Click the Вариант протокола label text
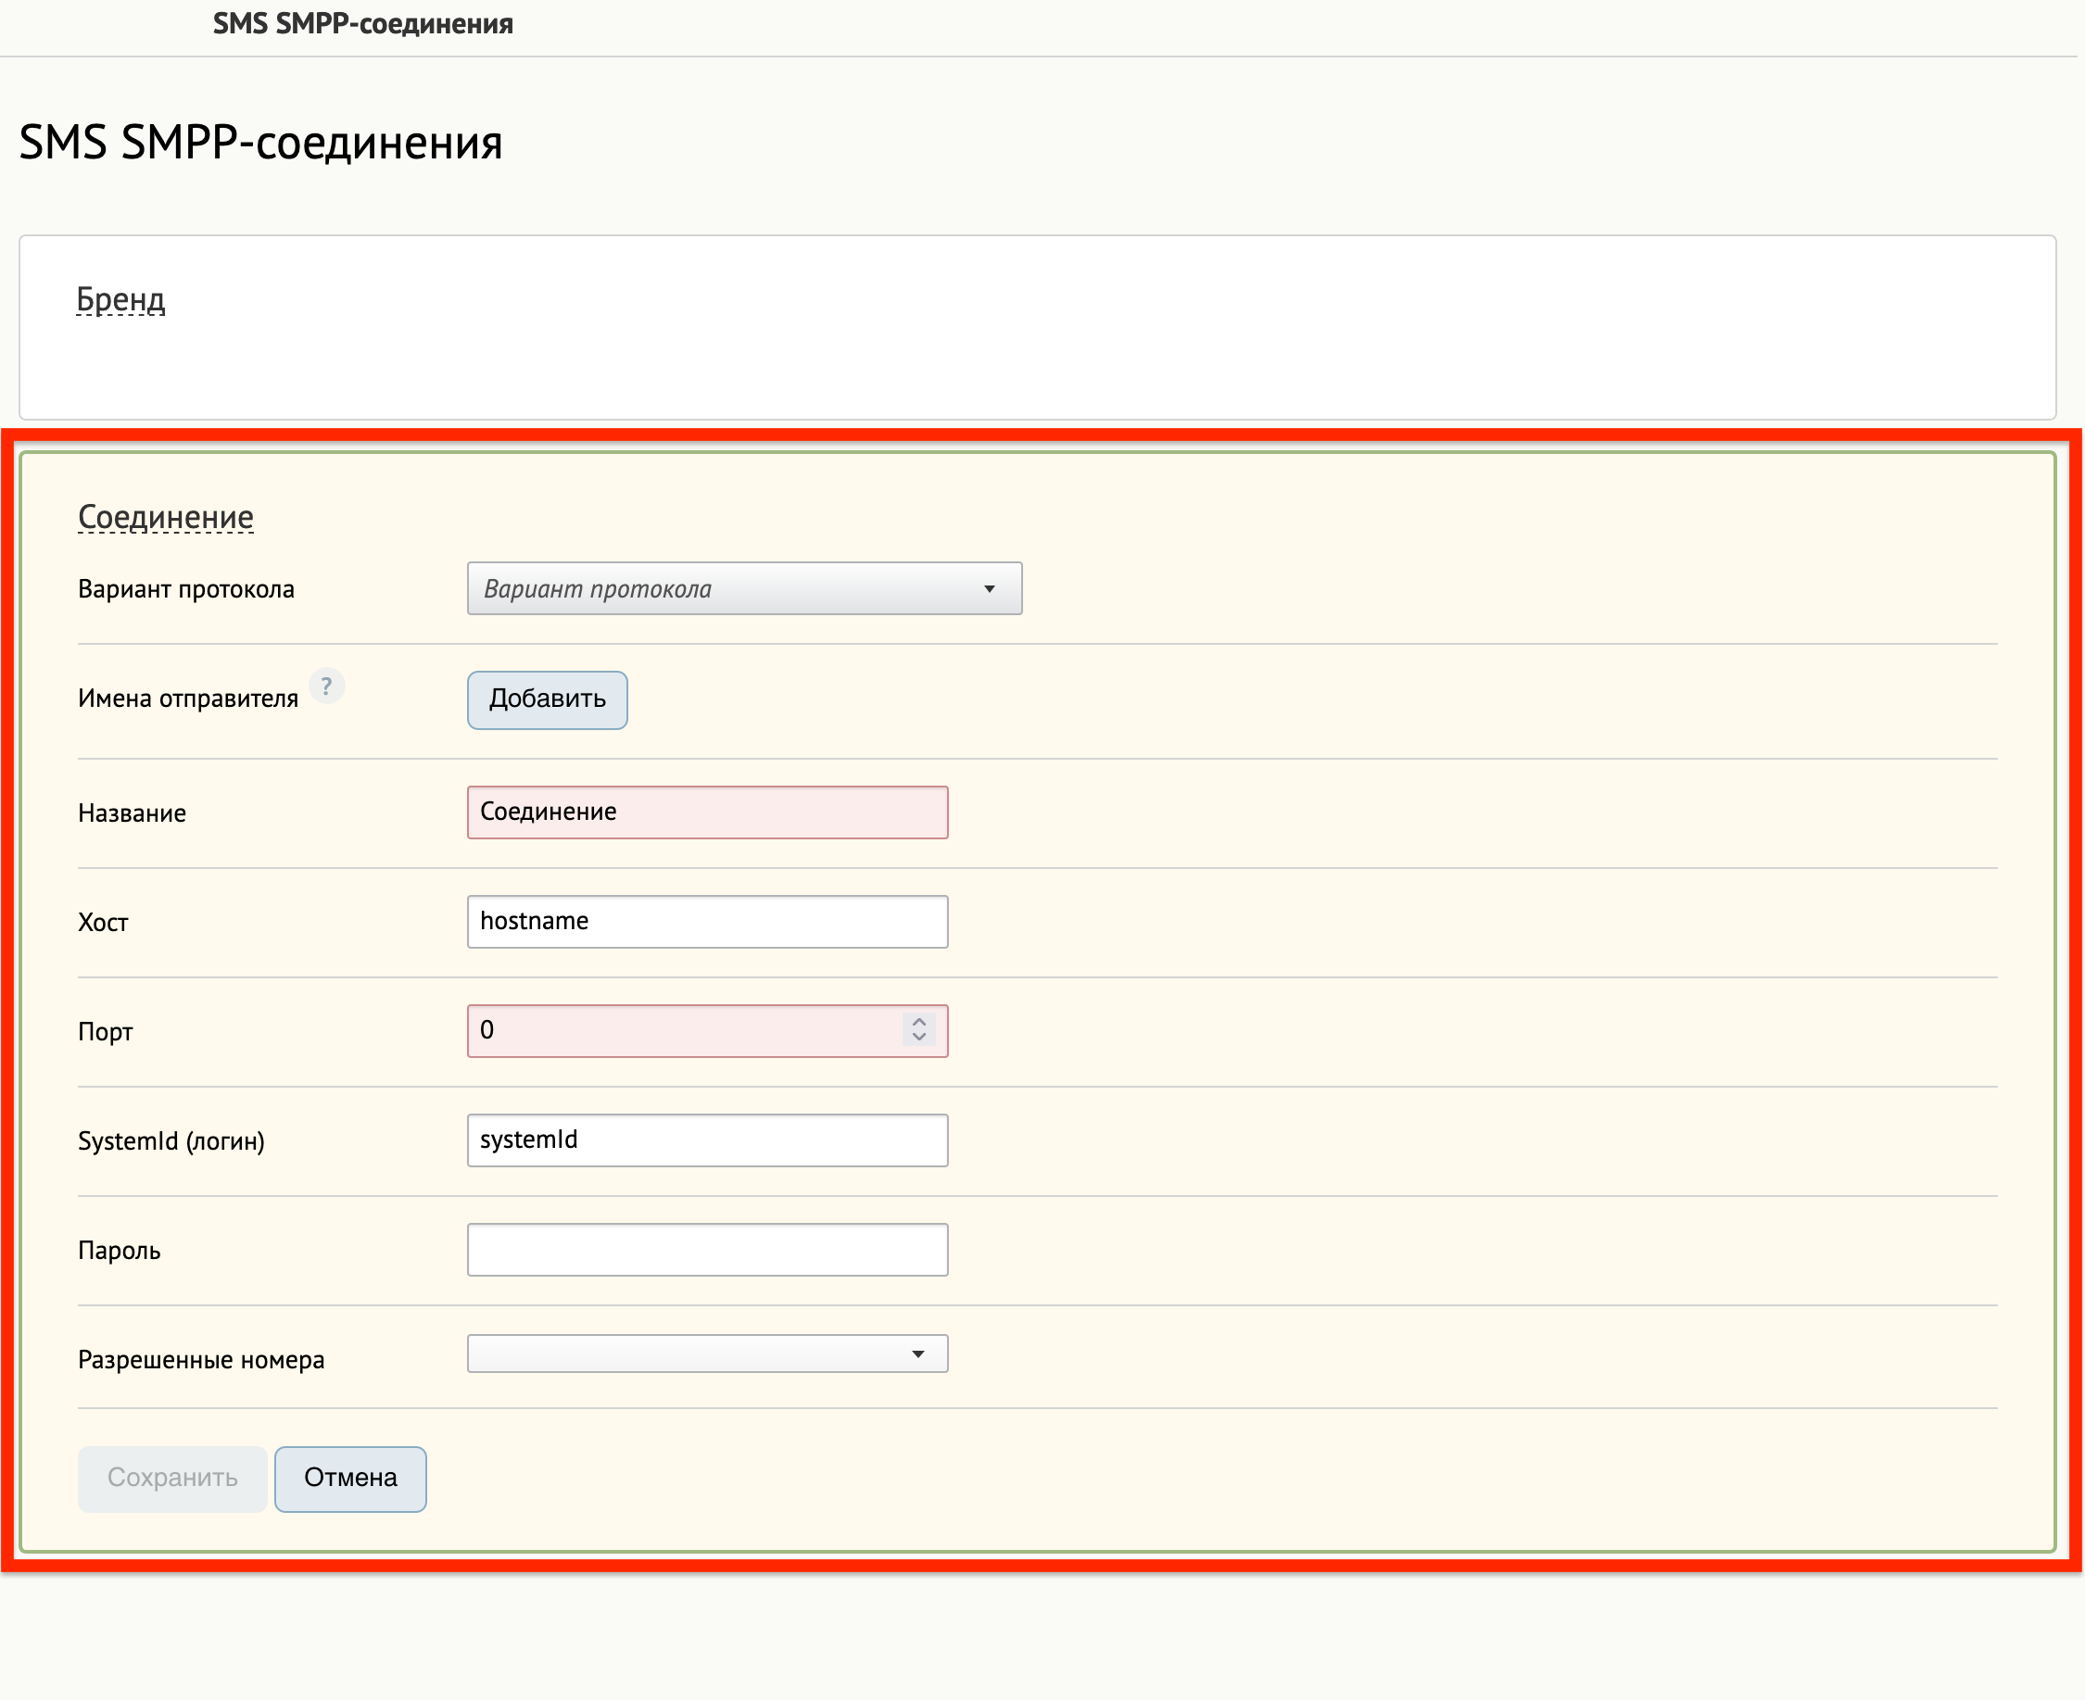Viewport: 2085px width, 1700px height. pos(186,589)
